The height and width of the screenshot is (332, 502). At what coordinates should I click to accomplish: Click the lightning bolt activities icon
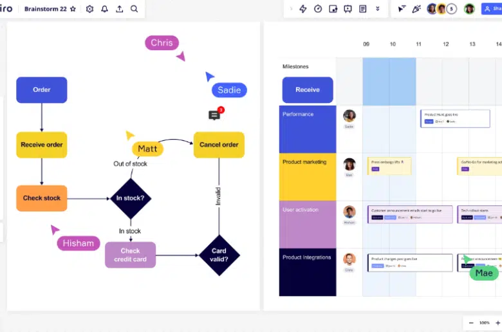click(303, 9)
